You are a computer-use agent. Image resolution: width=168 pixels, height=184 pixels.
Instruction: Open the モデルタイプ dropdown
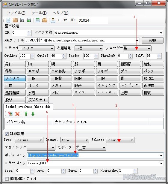tap(92, 148)
